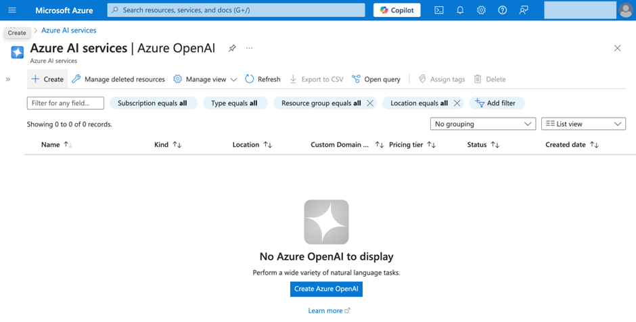Open the Resource group equals all filter

click(x=321, y=103)
